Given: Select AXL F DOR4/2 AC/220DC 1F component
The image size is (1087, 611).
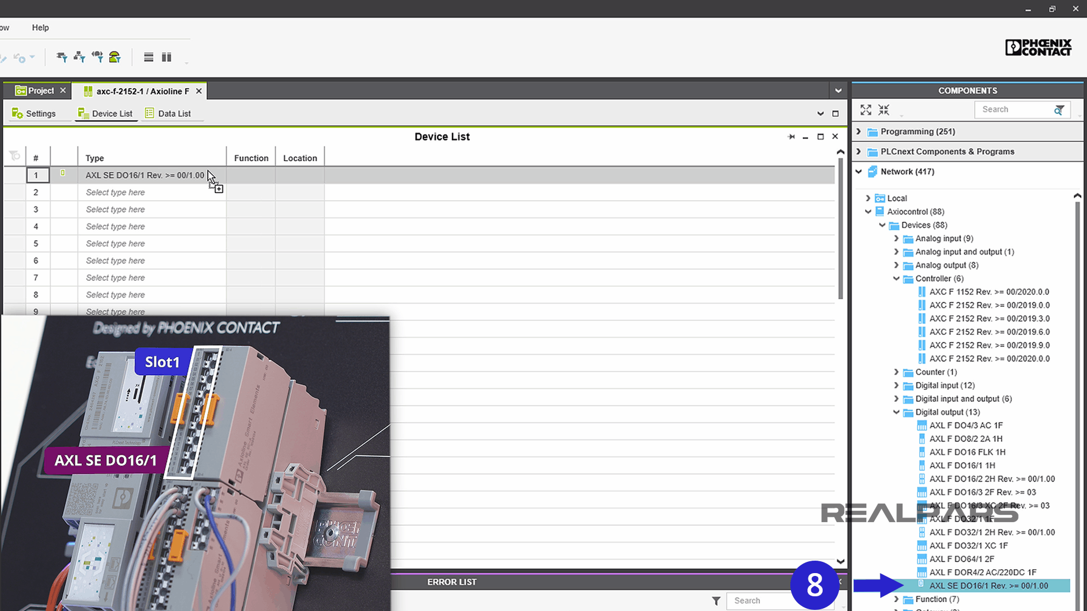Looking at the screenshot, I should pos(983,573).
